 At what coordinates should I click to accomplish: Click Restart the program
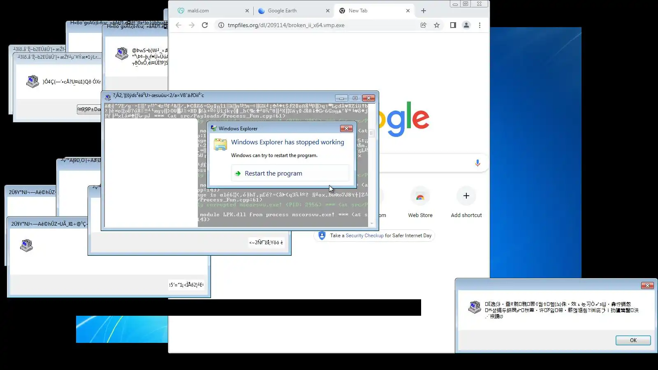(x=290, y=173)
